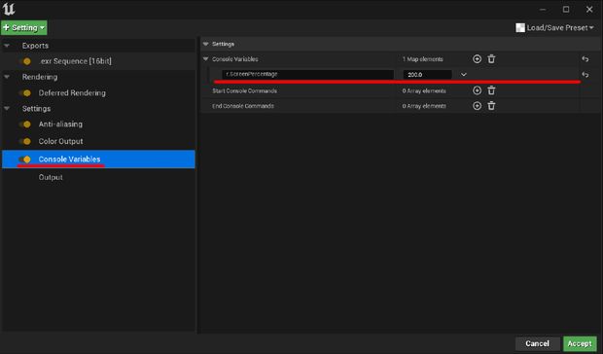Disable the Deferred Rendering toggle

25,93
